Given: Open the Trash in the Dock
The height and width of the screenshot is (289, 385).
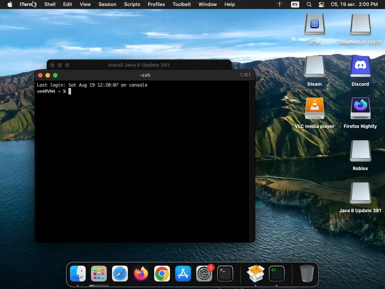Looking at the screenshot, I should (x=307, y=274).
